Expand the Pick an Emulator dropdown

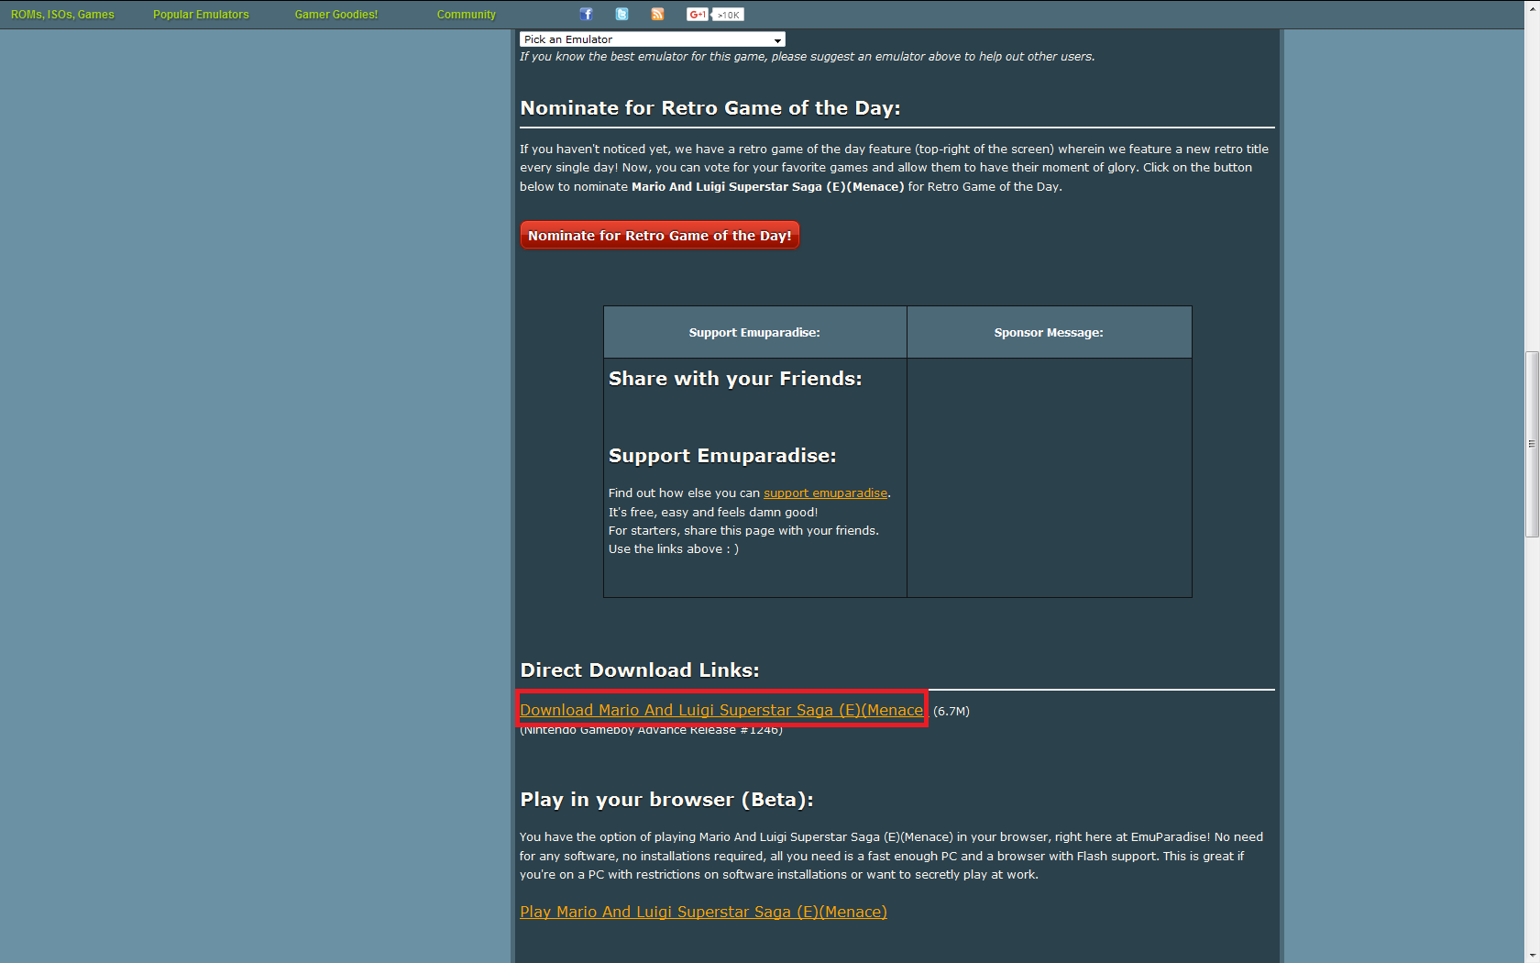coord(653,39)
